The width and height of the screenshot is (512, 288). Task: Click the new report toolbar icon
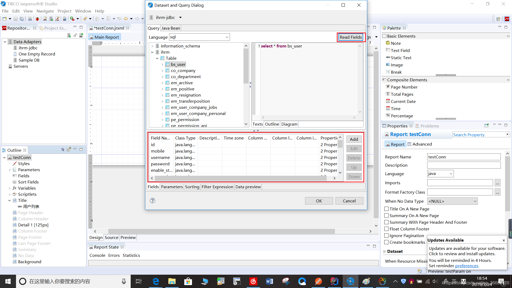tap(45, 19)
